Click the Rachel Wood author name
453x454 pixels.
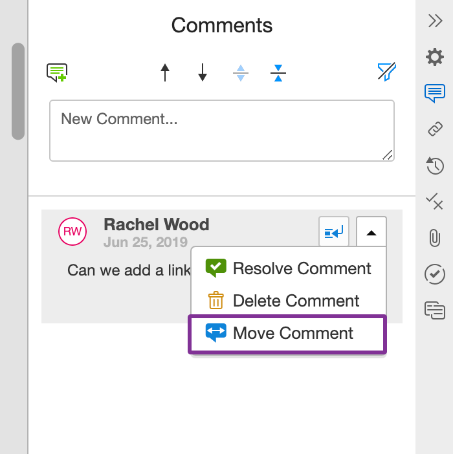coord(157,224)
